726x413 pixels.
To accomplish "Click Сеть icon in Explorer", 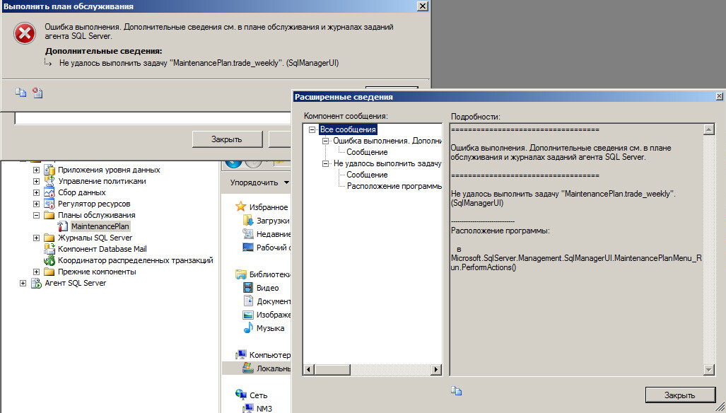I will 240,395.
